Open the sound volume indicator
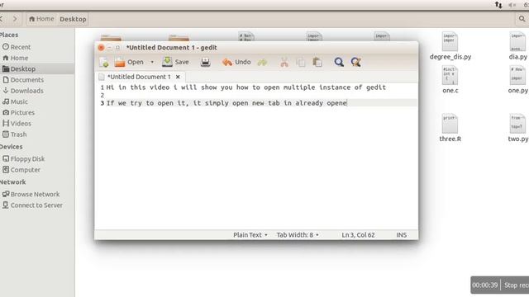 512,5
